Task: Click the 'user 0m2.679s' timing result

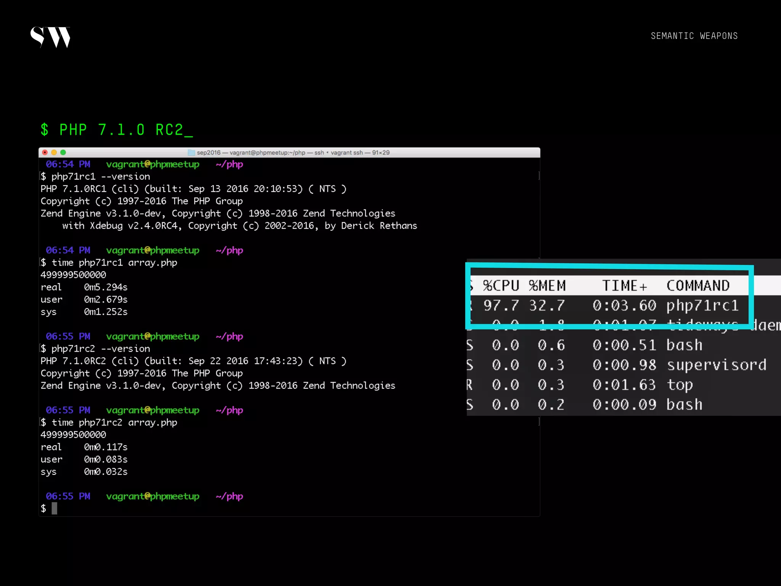Action: click(84, 299)
